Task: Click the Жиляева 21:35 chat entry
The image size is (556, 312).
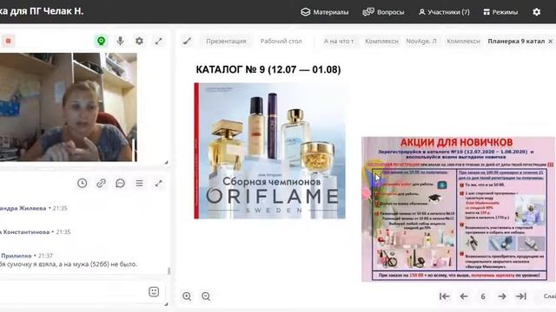Action: 34,208
